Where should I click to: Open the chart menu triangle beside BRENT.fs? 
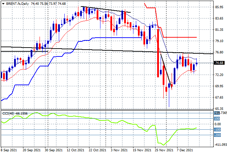pos(3,4)
